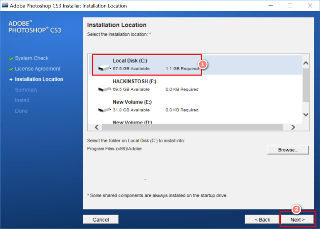The height and width of the screenshot is (229, 320).
Task: Click the checkmark next to License Agreement
Action: pos(11,69)
